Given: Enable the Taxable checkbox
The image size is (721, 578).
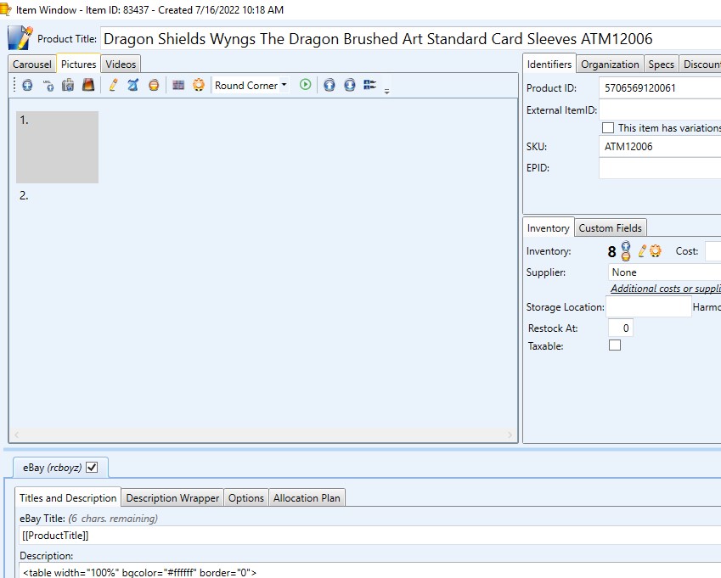Looking at the screenshot, I should [615, 345].
